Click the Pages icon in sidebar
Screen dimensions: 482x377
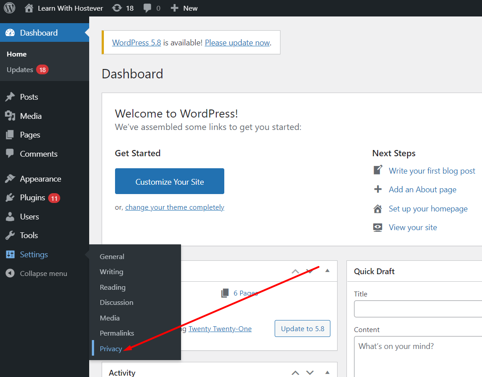coord(10,135)
